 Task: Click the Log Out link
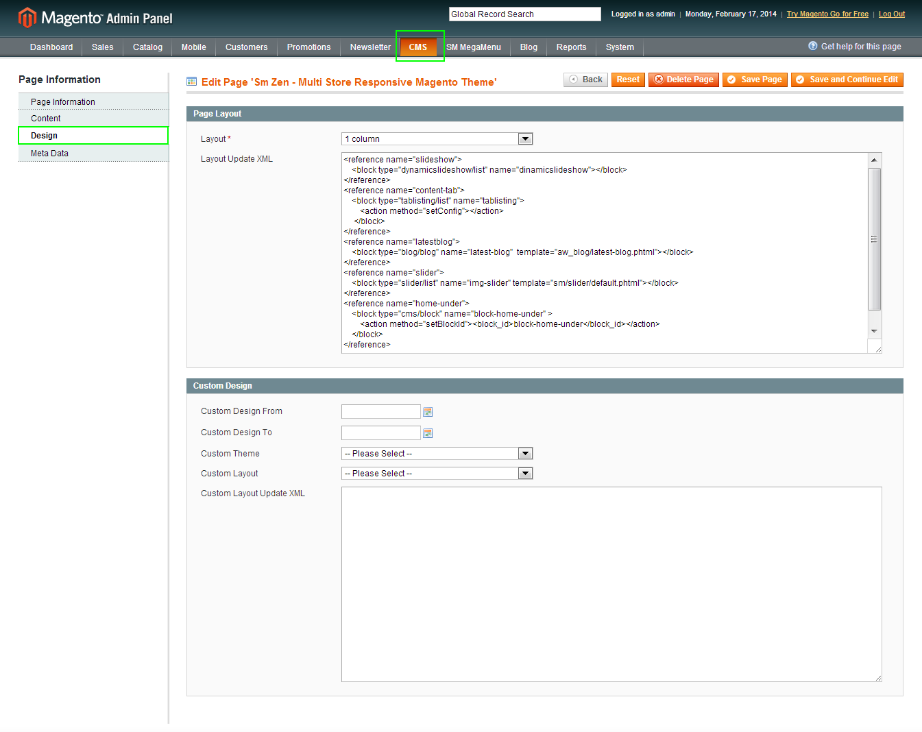(892, 14)
